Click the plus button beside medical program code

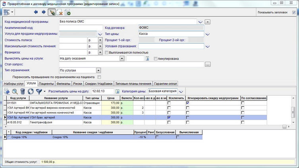(207, 22)
